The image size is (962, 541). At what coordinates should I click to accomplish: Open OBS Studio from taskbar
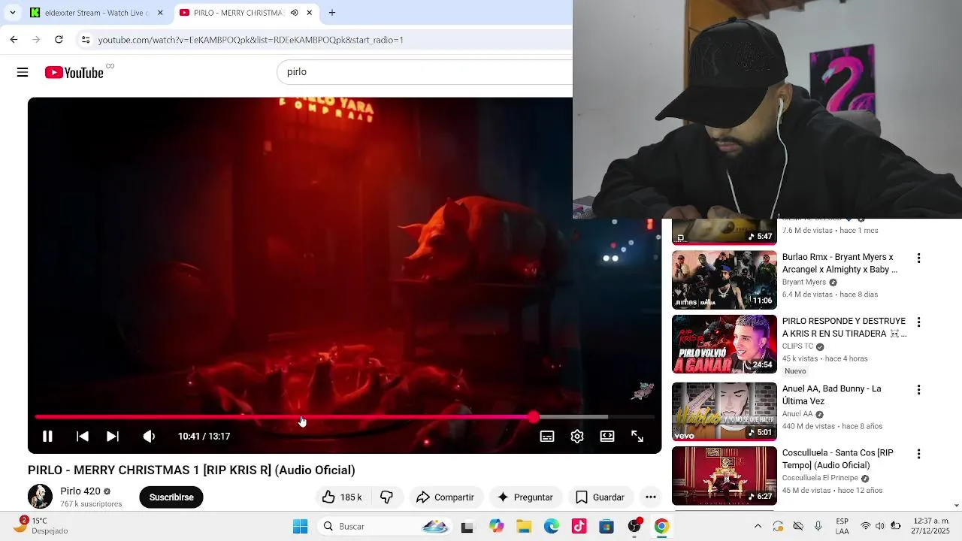click(x=634, y=526)
